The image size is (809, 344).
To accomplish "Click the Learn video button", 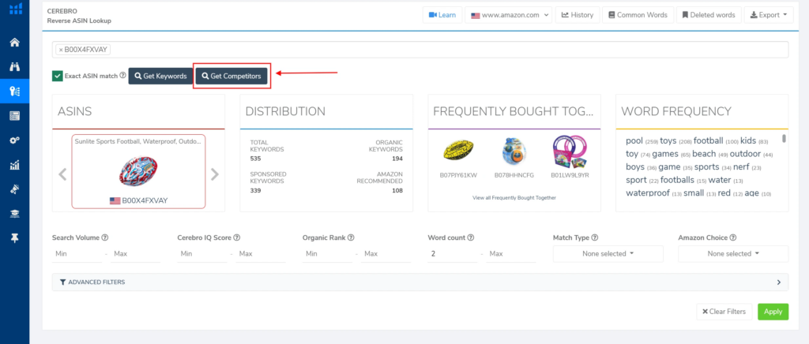I will click(442, 15).
